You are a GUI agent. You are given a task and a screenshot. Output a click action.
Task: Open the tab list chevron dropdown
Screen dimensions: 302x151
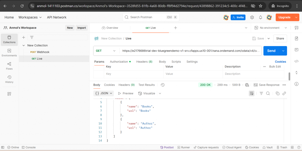(x=246, y=28)
